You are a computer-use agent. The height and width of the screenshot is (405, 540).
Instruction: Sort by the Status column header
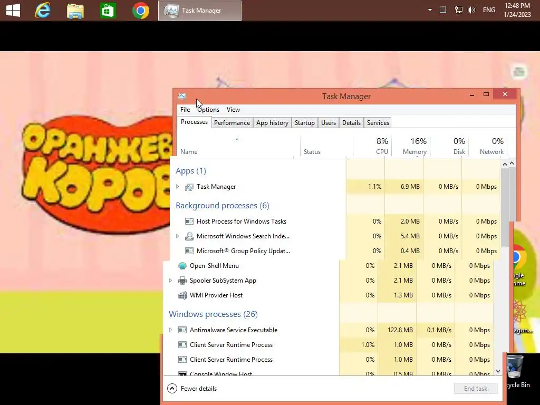[326, 147]
